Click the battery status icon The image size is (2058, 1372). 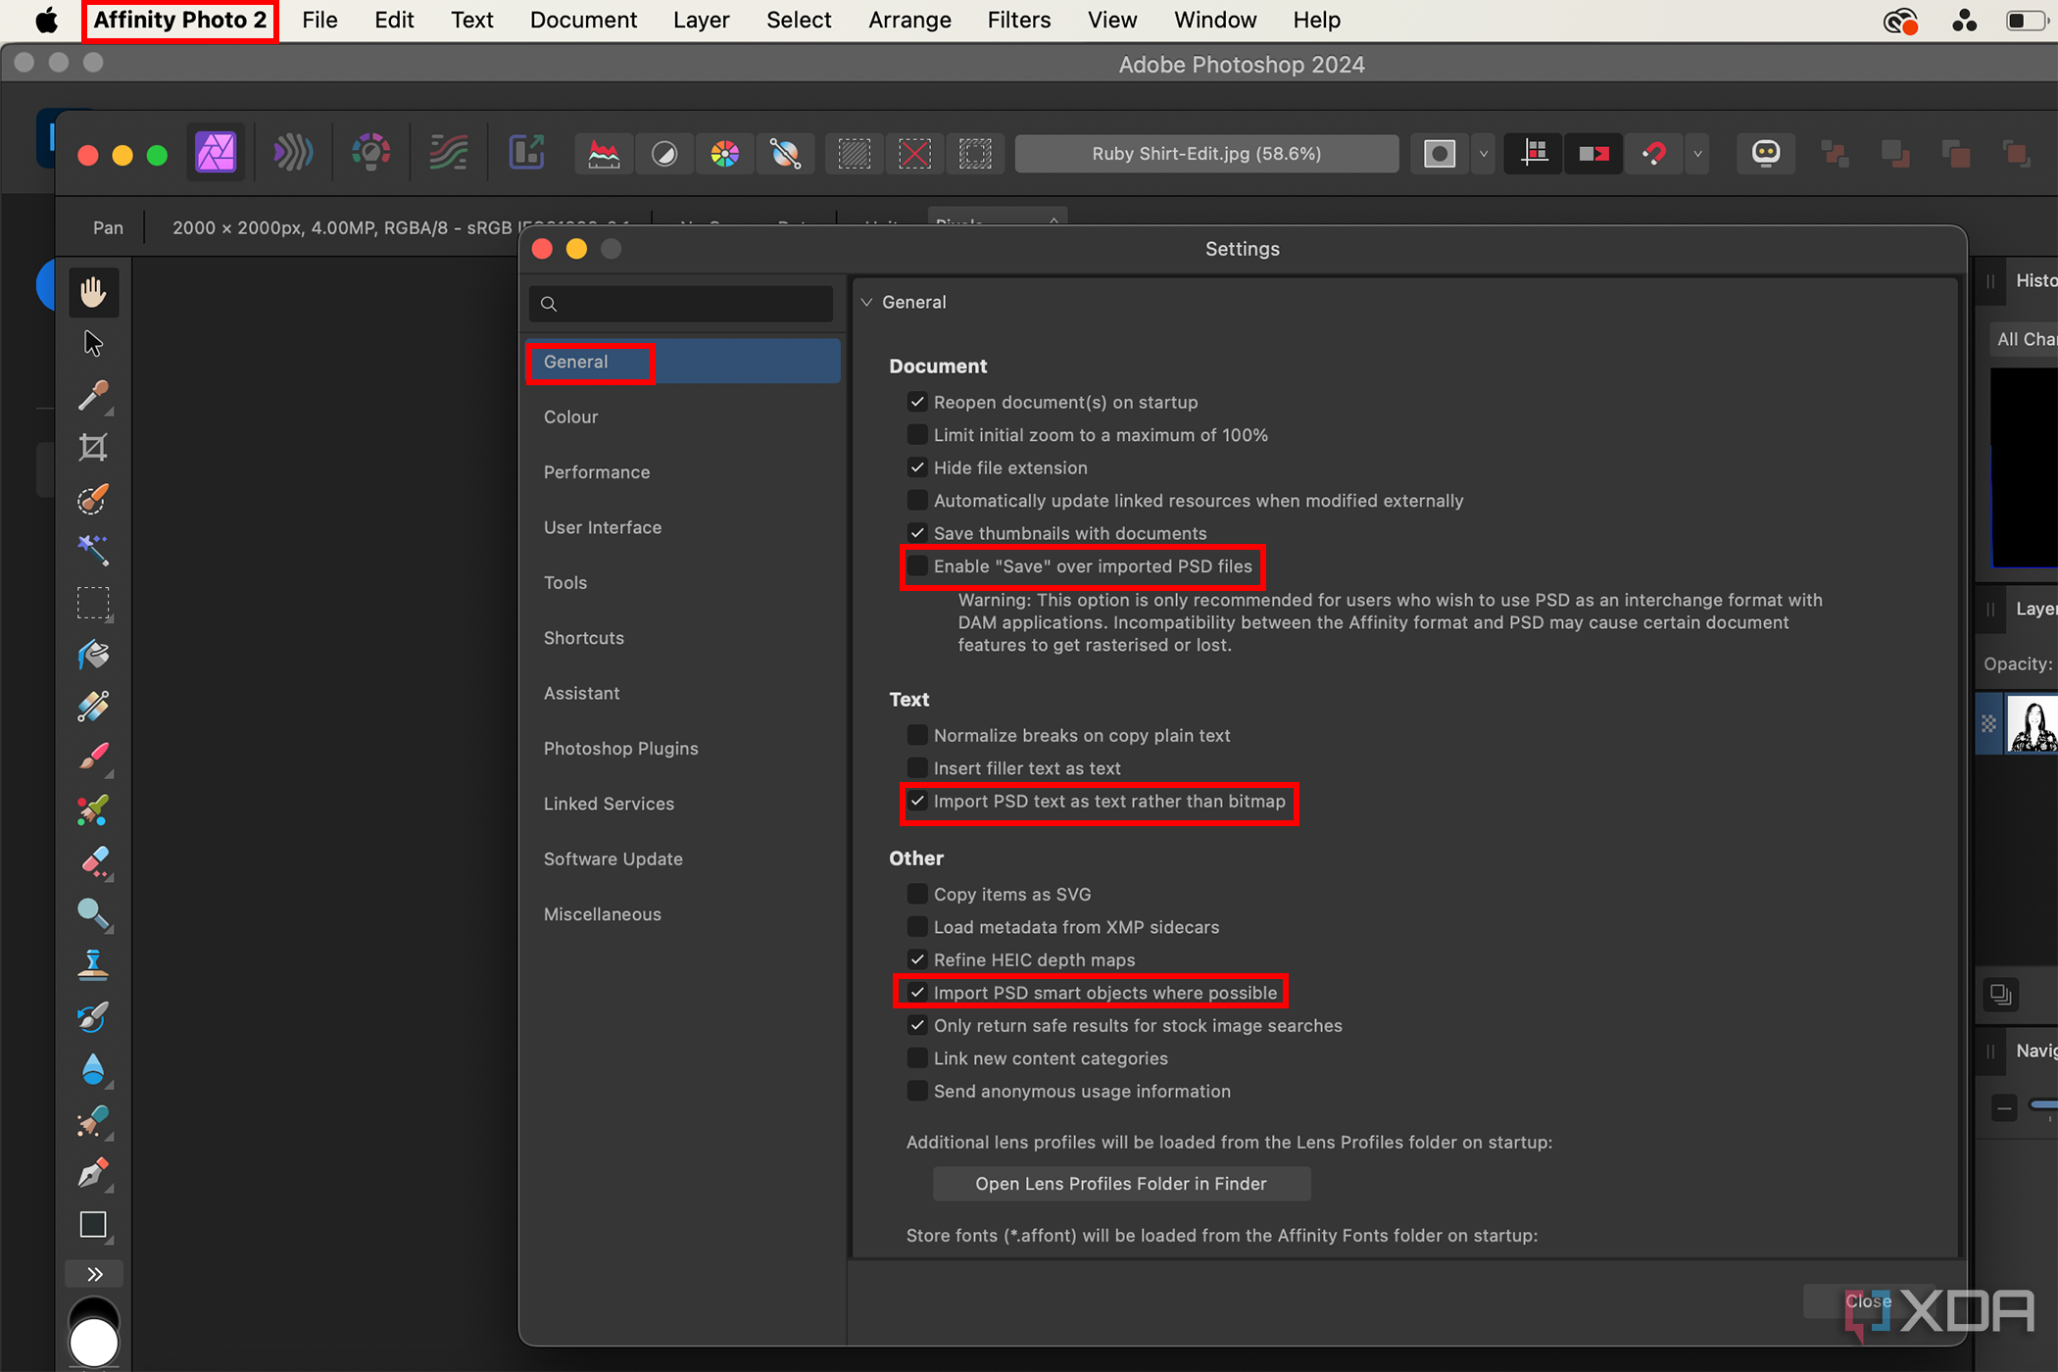[x=2027, y=20]
